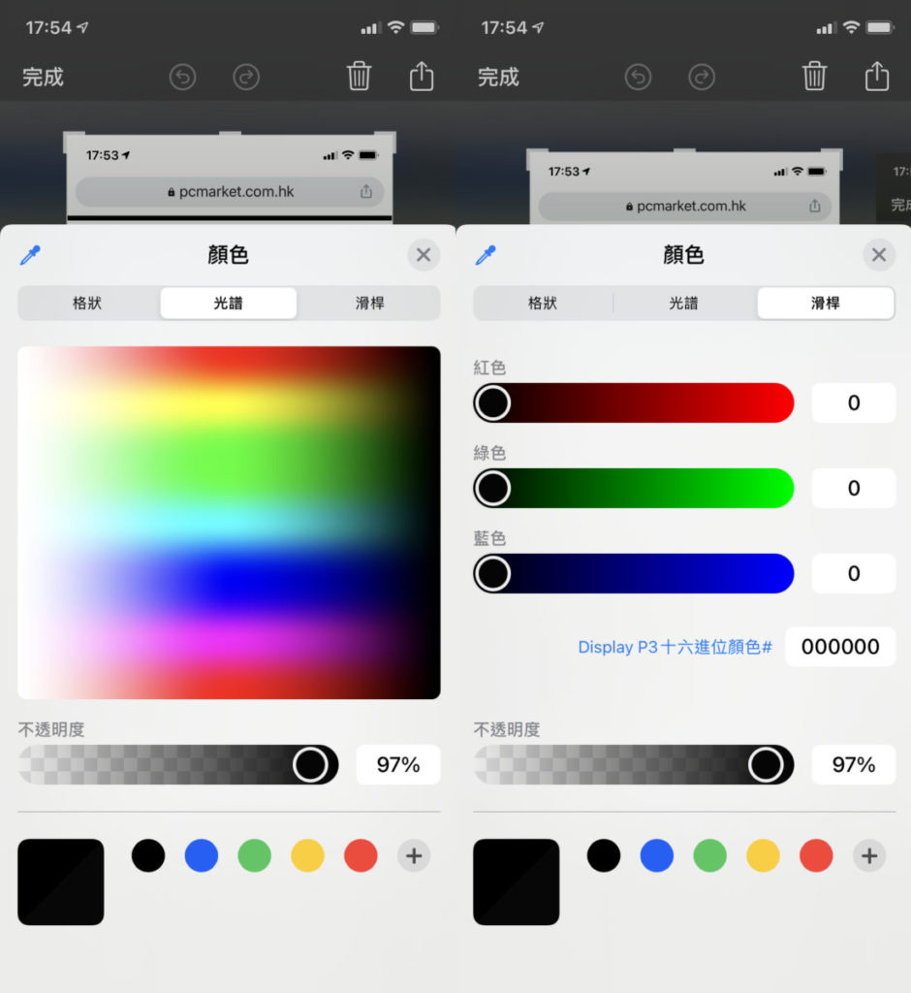Choose the black circle swatch on the right screen
The width and height of the screenshot is (911, 993).
click(x=604, y=855)
